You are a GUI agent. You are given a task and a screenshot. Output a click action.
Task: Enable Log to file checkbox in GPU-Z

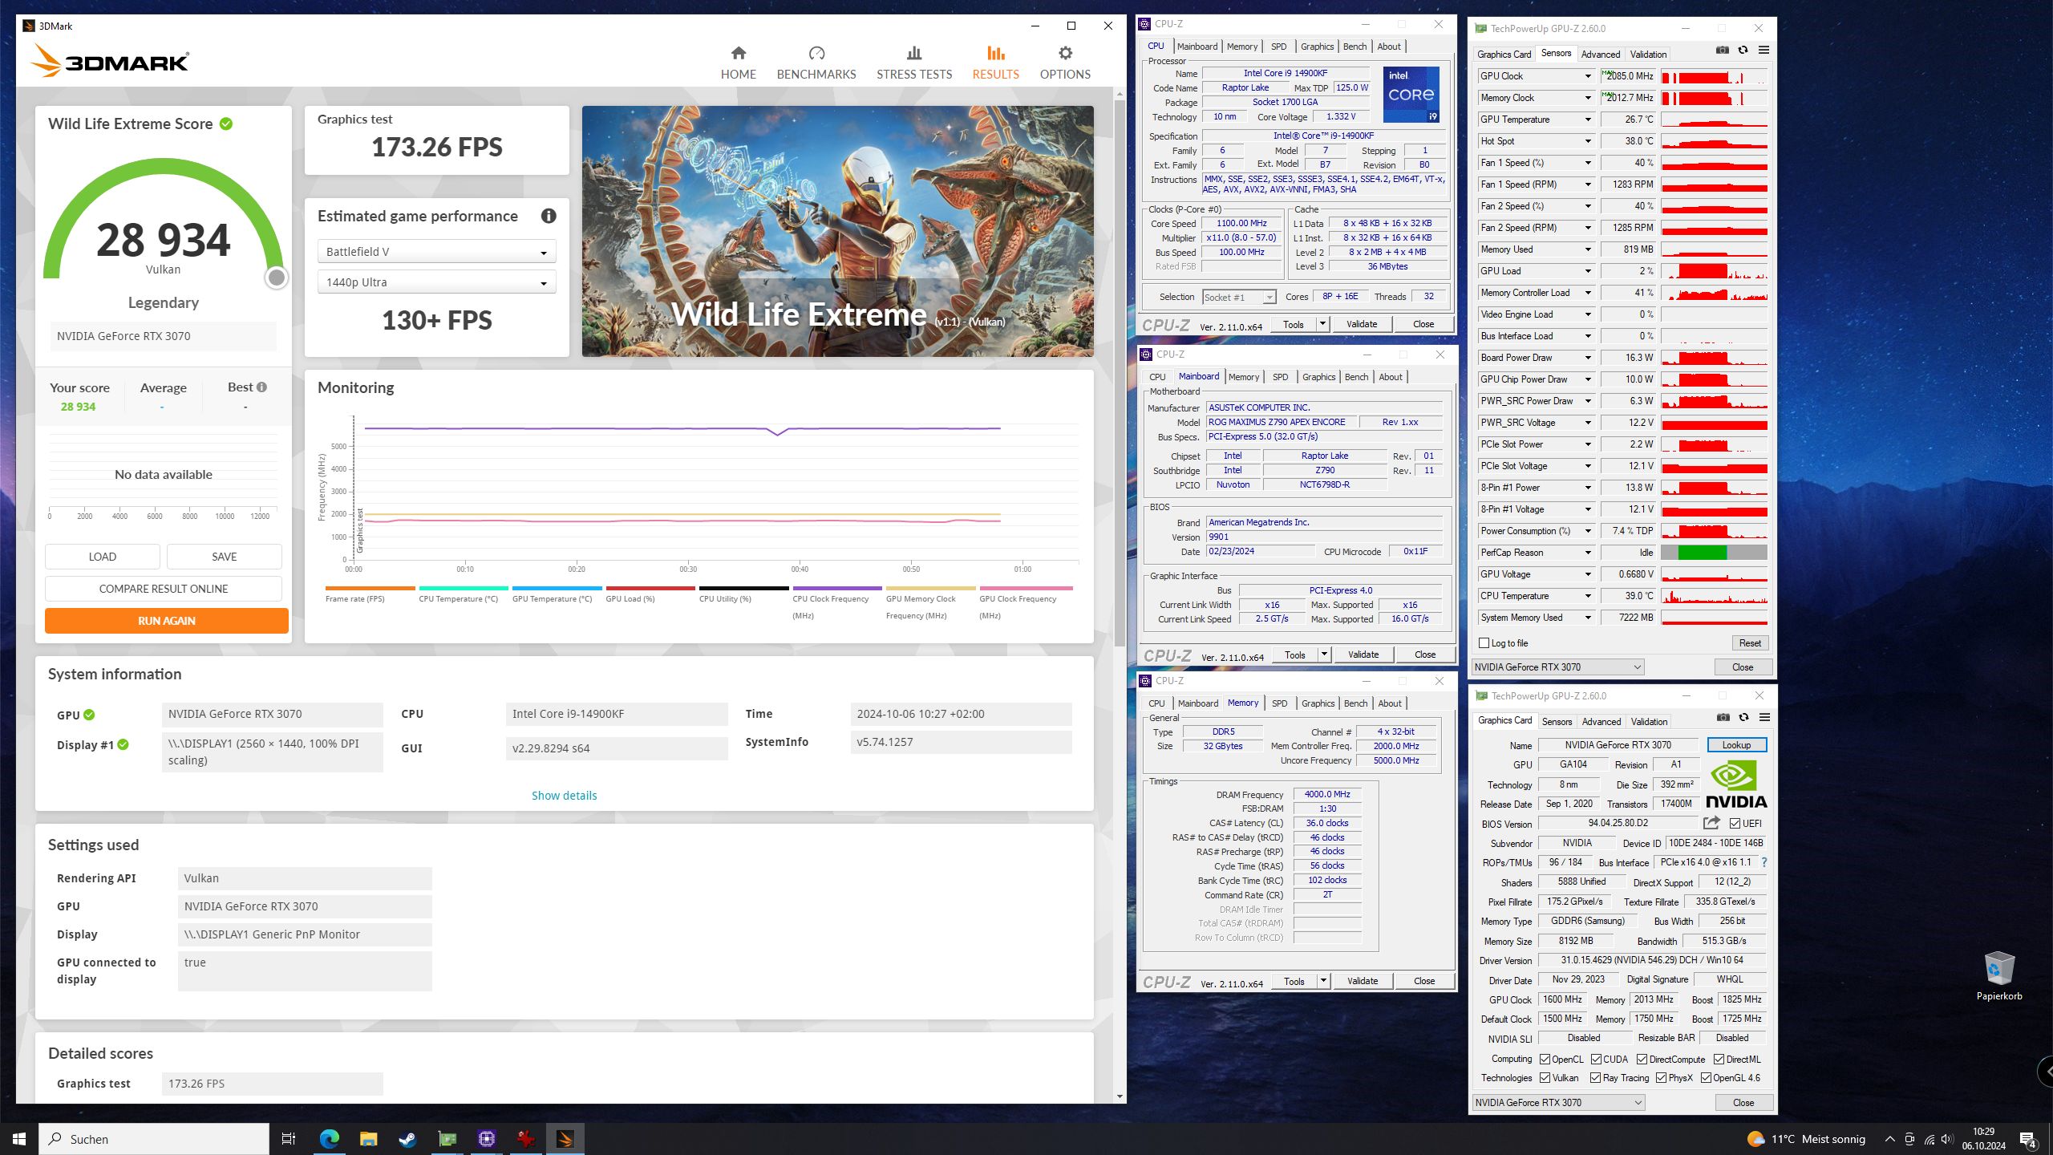(x=1484, y=643)
